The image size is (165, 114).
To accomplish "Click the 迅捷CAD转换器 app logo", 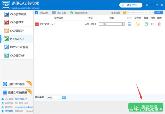I will [x=6, y=5].
